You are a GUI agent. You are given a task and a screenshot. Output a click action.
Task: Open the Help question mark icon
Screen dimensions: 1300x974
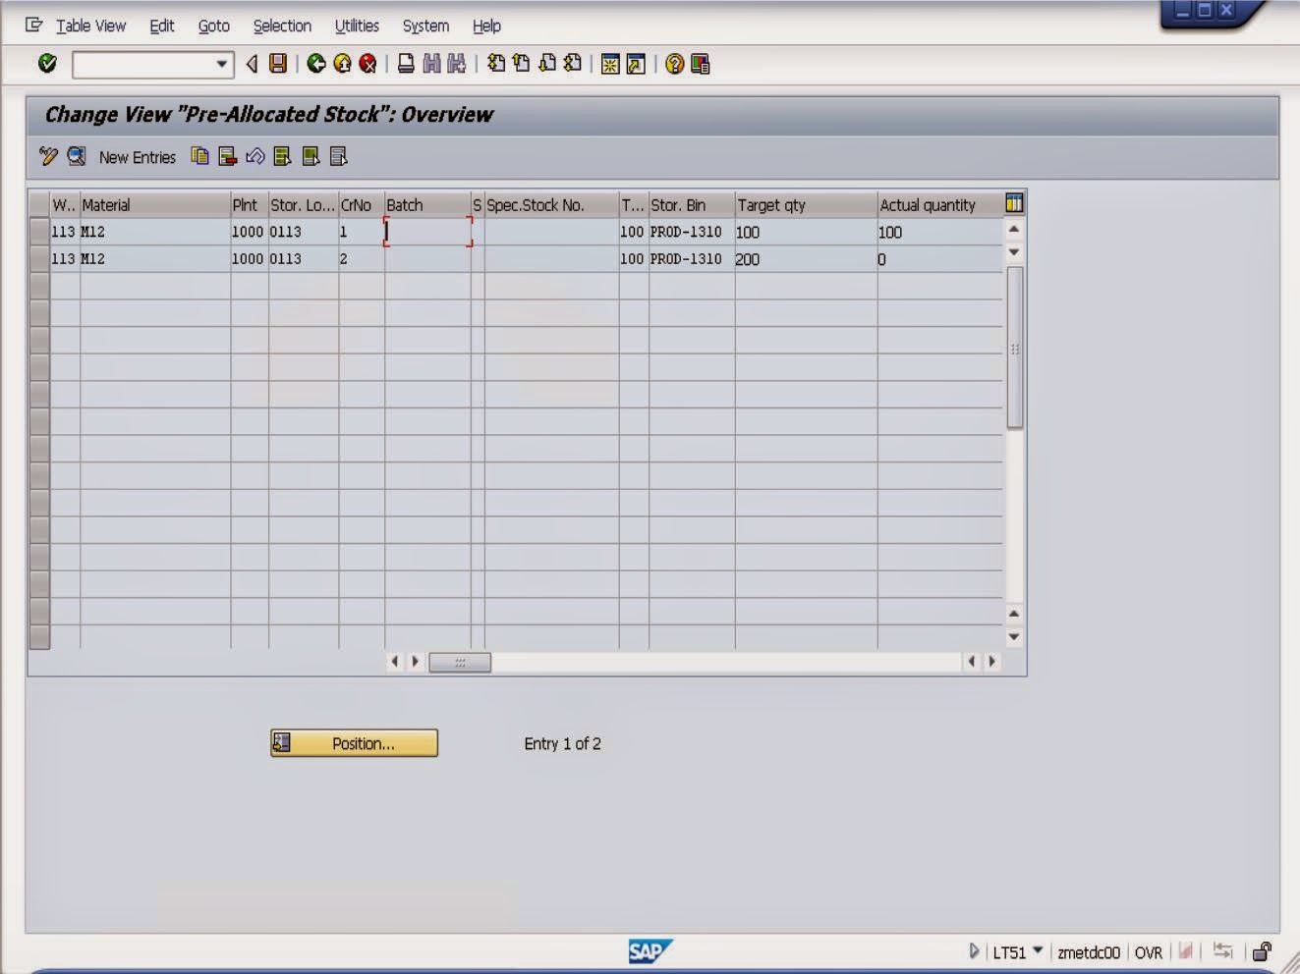[x=674, y=64]
